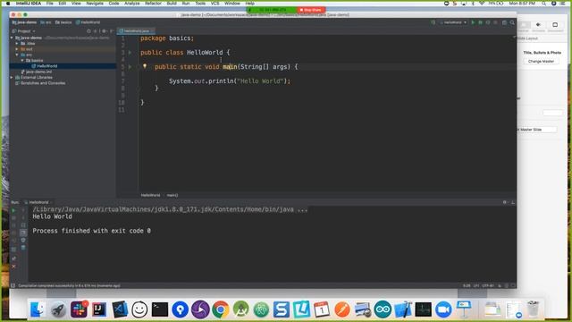Open the Refactor menu

[153, 3]
